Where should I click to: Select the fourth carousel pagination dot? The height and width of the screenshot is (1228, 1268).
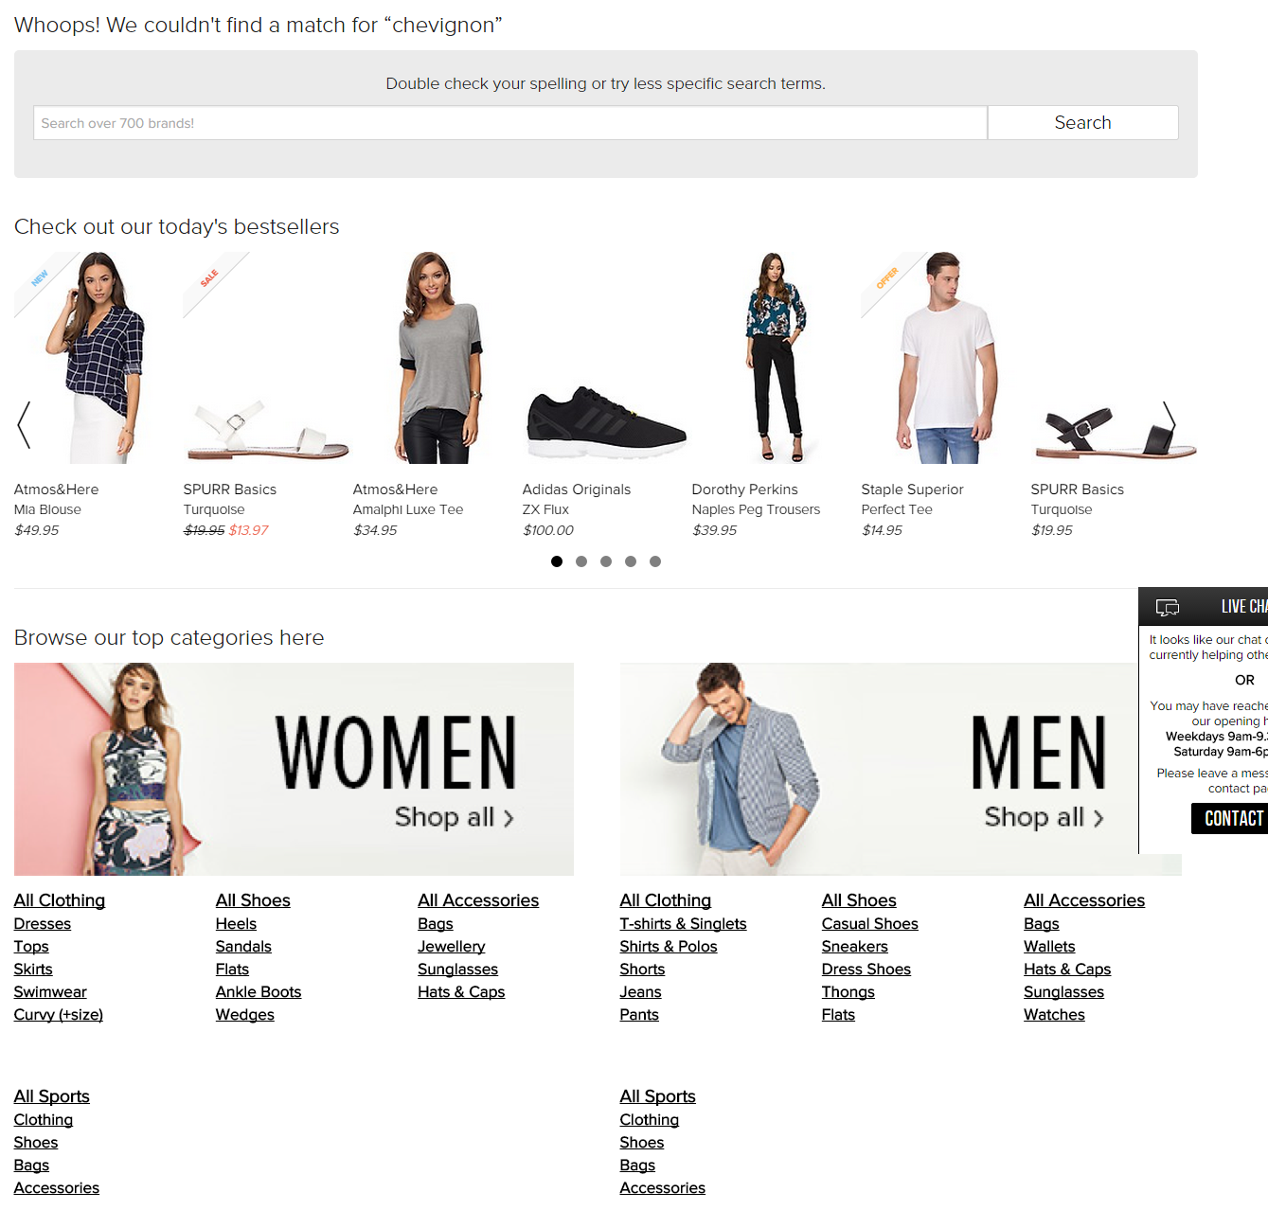631,561
